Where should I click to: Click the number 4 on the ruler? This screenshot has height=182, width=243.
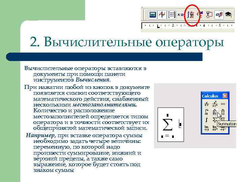click(204, 25)
